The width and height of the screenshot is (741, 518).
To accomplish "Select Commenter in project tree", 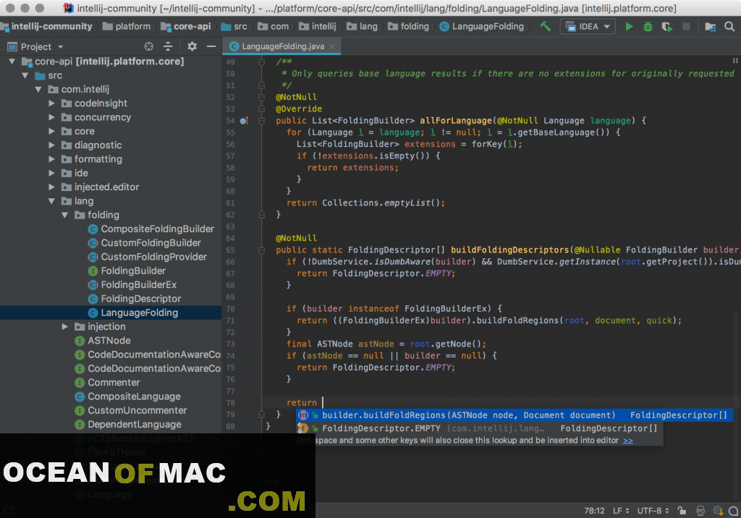I will [x=107, y=383].
